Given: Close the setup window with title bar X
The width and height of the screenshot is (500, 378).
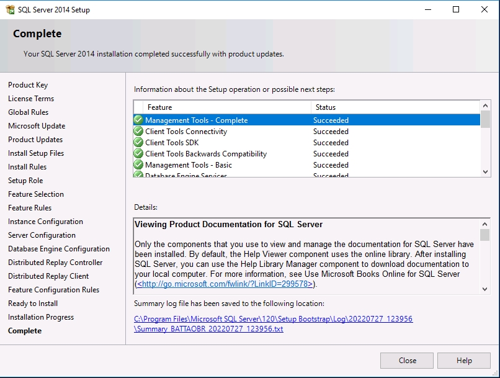Looking at the screenshot, I should coord(484,9).
